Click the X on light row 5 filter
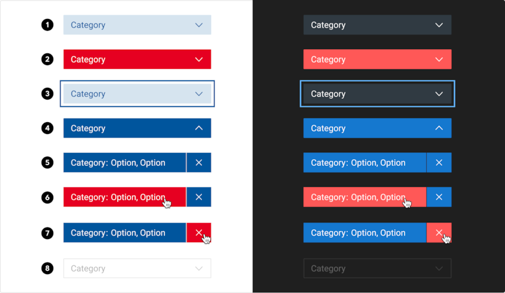Screen dimensions: 505x293 pyautogui.click(x=198, y=163)
